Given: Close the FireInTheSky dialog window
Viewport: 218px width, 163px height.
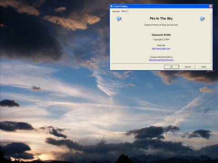Looking at the screenshot, I should pyautogui.click(x=211, y=6).
